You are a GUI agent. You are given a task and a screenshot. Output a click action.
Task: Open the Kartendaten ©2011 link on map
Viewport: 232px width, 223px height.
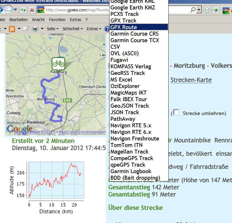coord(35,132)
